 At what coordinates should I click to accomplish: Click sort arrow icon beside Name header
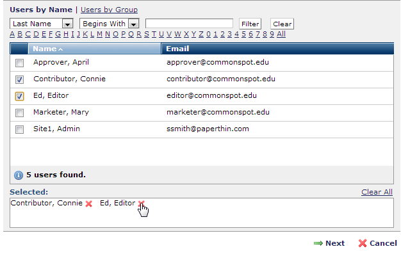pyautogui.click(x=61, y=49)
